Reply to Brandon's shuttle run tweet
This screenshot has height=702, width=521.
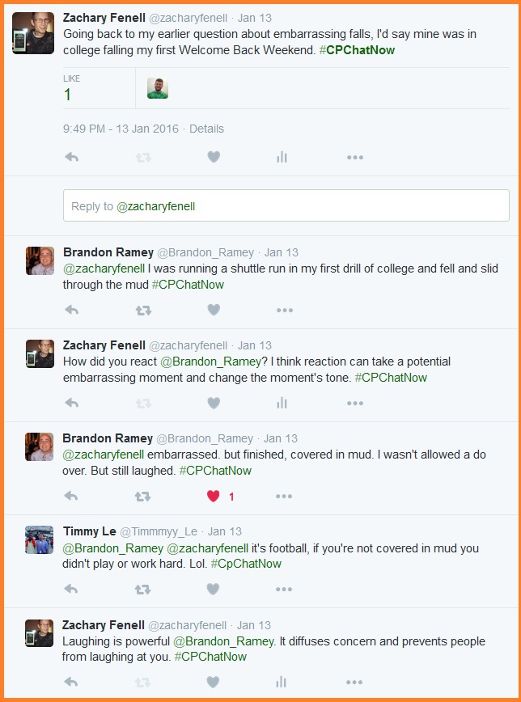coord(71,310)
